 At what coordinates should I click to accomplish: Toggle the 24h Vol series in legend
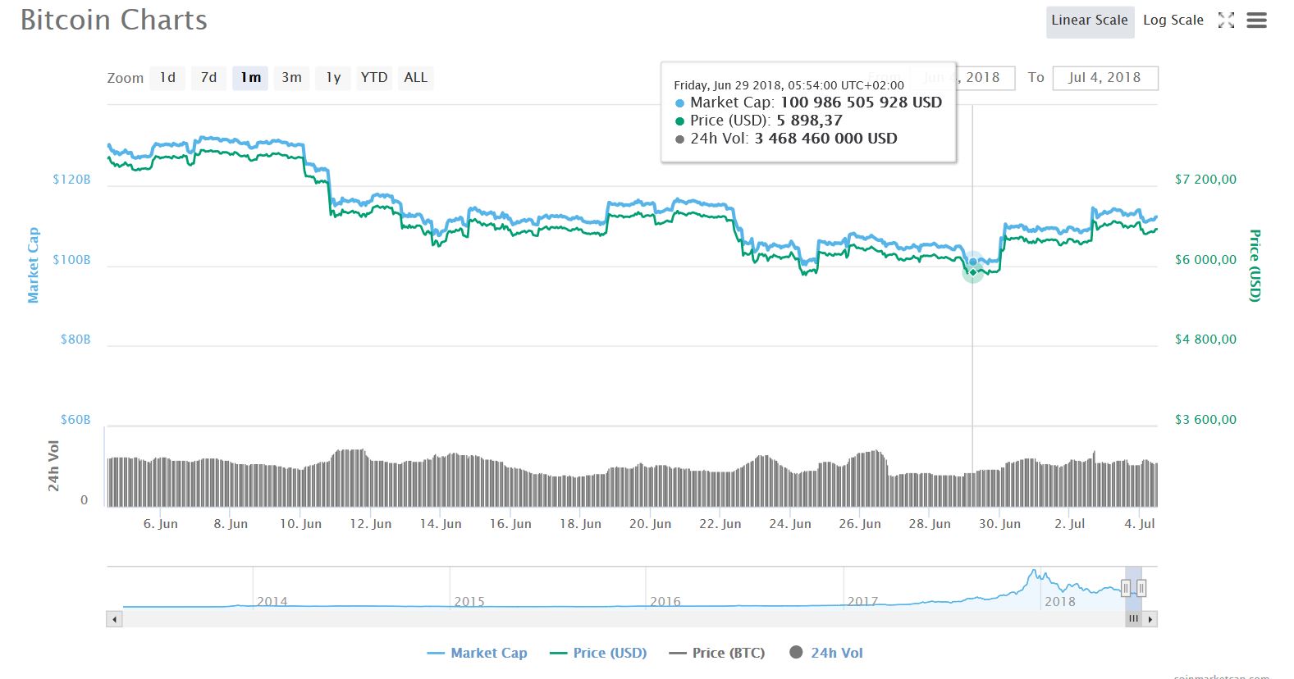826,653
